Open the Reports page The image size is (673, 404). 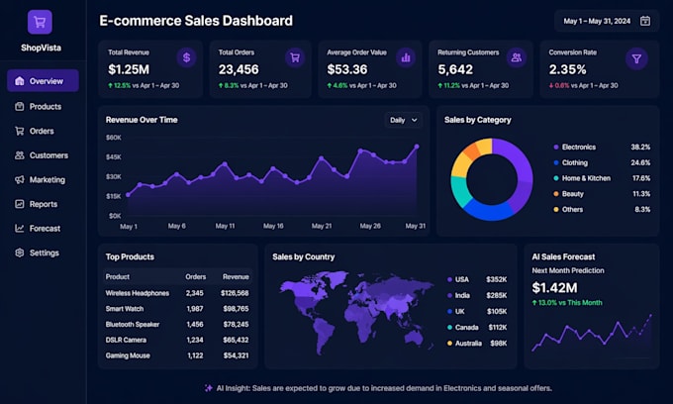point(43,204)
